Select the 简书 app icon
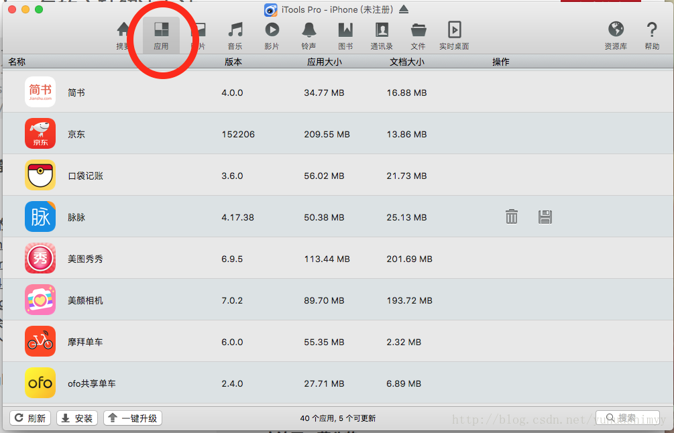 click(x=40, y=92)
